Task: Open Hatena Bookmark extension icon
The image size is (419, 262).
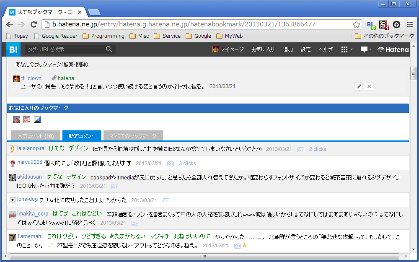Action: click(x=371, y=25)
